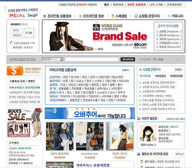Toggle the remember ID/password checkbox

tap(12, 43)
